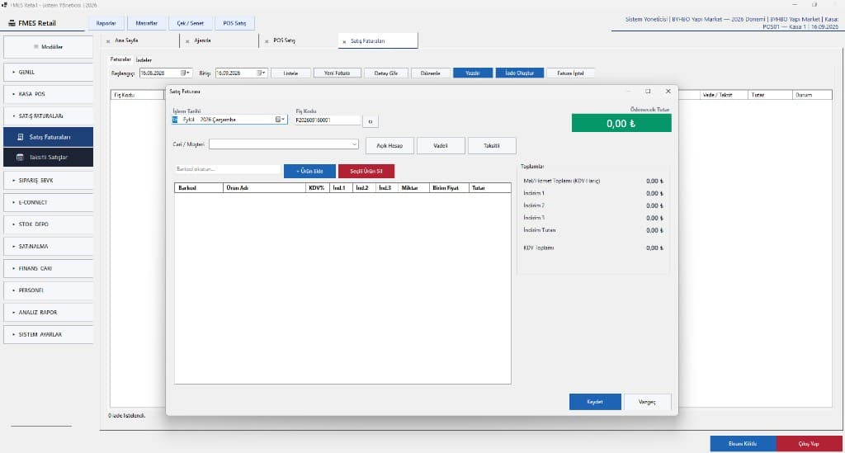Open the Raporlar top menu
The height and width of the screenshot is (453, 845).
click(x=106, y=23)
